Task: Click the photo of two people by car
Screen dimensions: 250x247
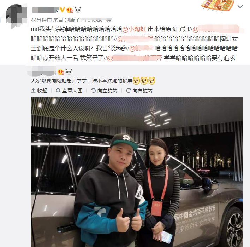Action: point(137,172)
